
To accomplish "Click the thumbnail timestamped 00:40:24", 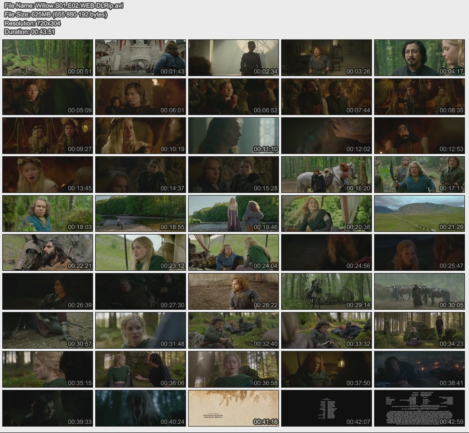I will point(141,408).
